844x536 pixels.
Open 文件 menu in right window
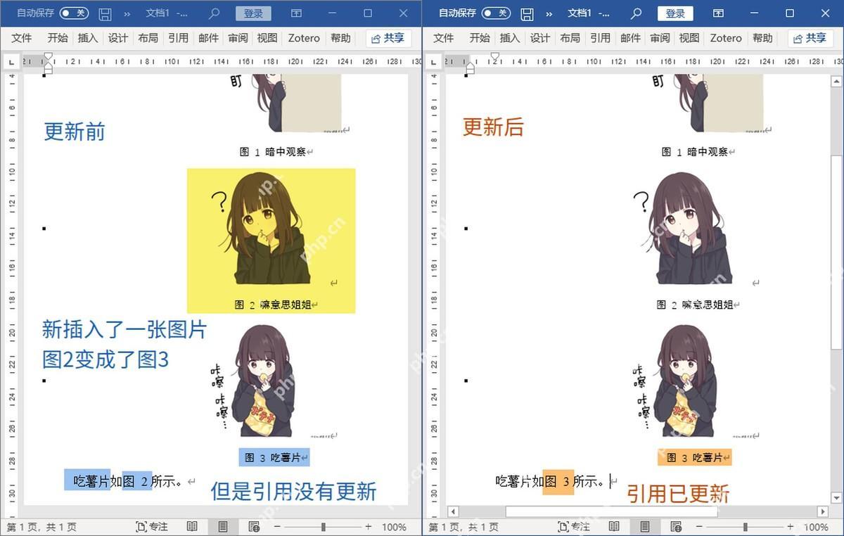pos(444,38)
